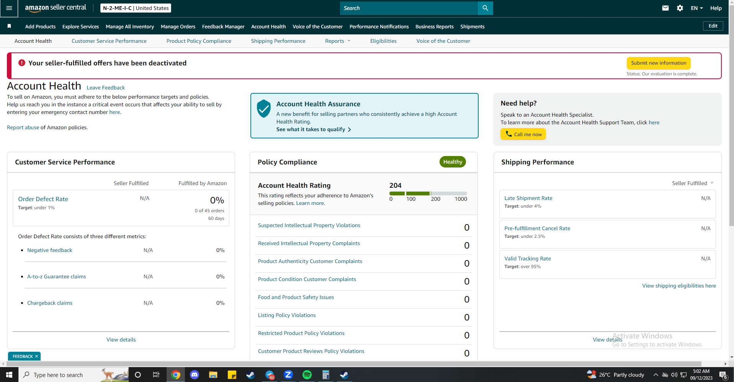Click the volume icon in system tray

point(674,375)
